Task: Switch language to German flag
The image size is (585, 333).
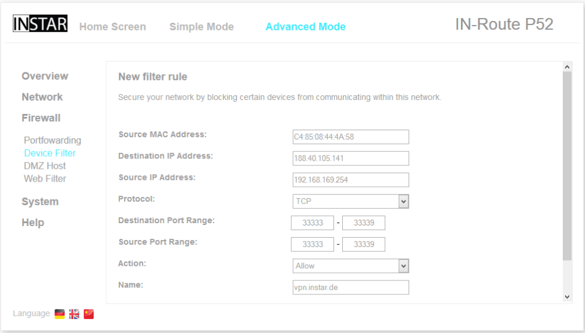Action: tap(60, 314)
